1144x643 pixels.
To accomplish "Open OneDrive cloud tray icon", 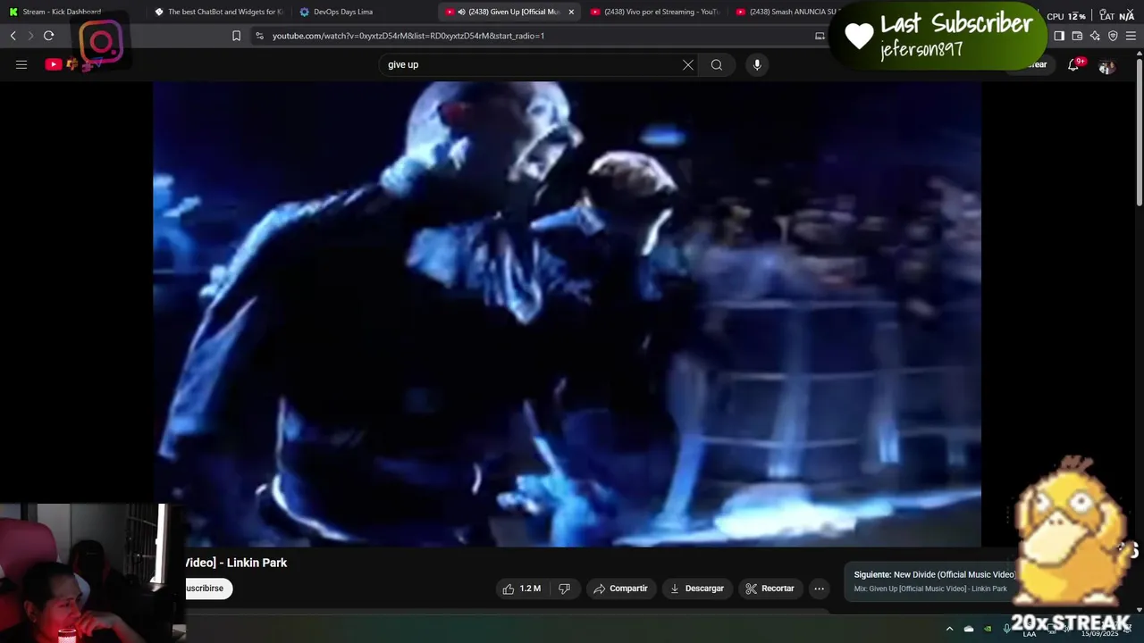I will [x=969, y=629].
